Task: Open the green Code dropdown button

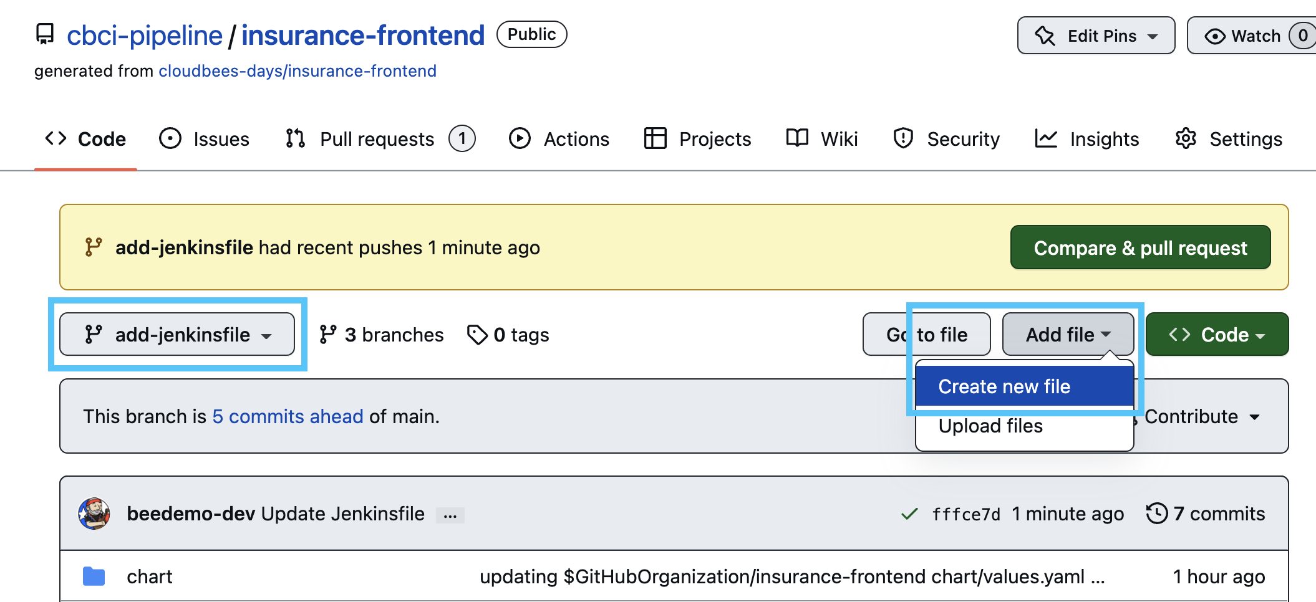Action: pos(1217,335)
